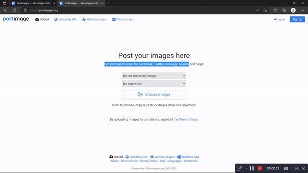This screenshot has height=173, width=308.
Task: Pause the screen recording
Action: [252, 168]
